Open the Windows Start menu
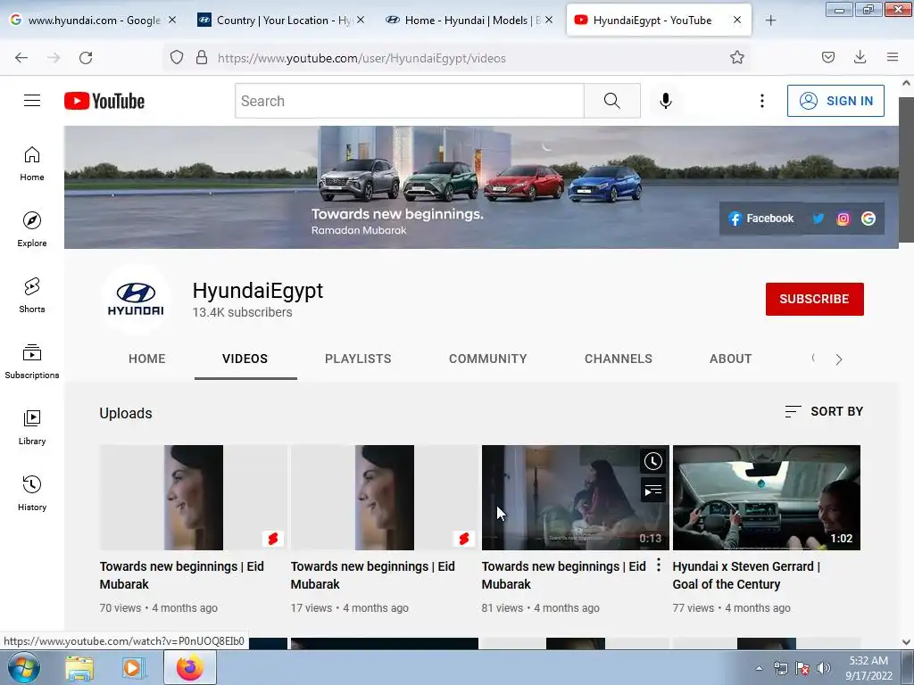The image size is (914, 685). pos(23,667)
